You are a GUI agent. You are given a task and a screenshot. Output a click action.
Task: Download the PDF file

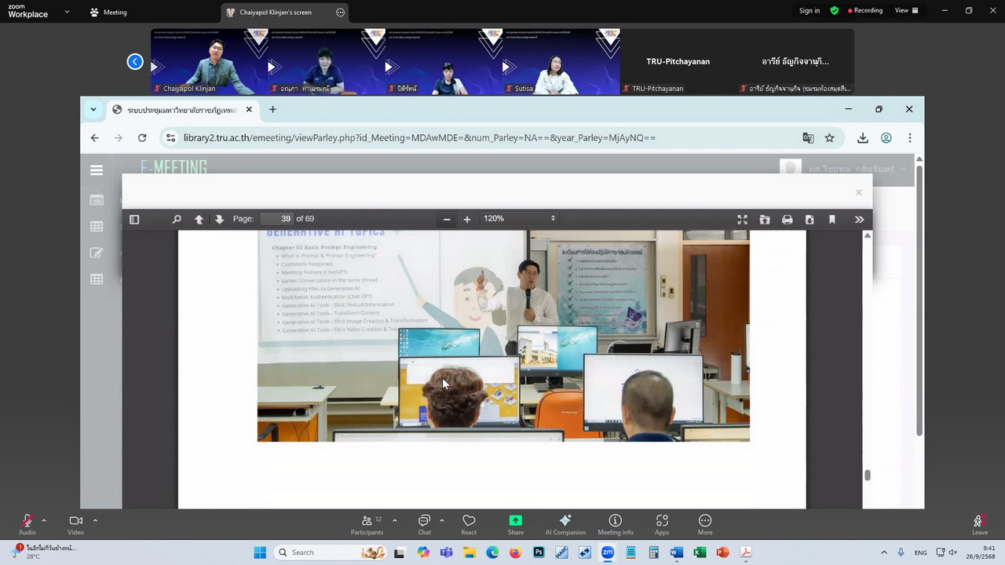[x=809, y=220]
